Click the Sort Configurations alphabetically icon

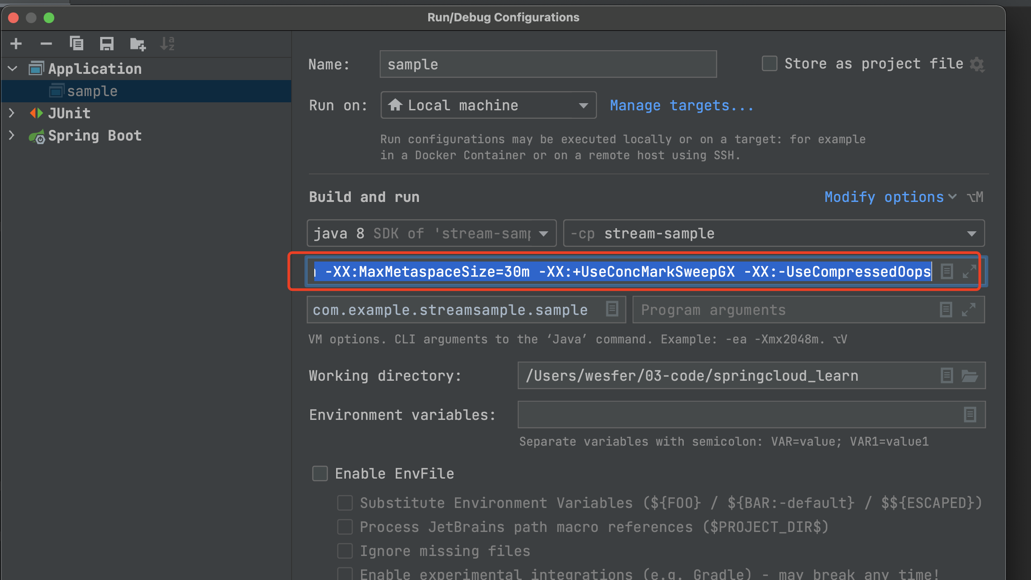click(x=167, y=44)
